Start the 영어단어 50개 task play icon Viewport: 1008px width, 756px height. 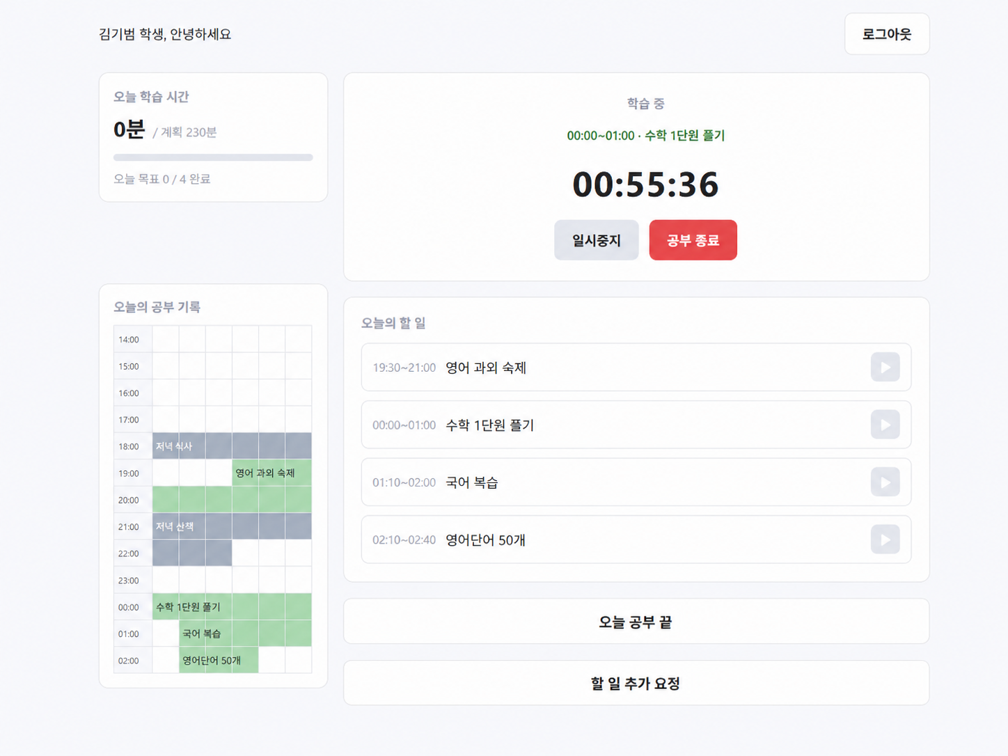tap(885, 540)
